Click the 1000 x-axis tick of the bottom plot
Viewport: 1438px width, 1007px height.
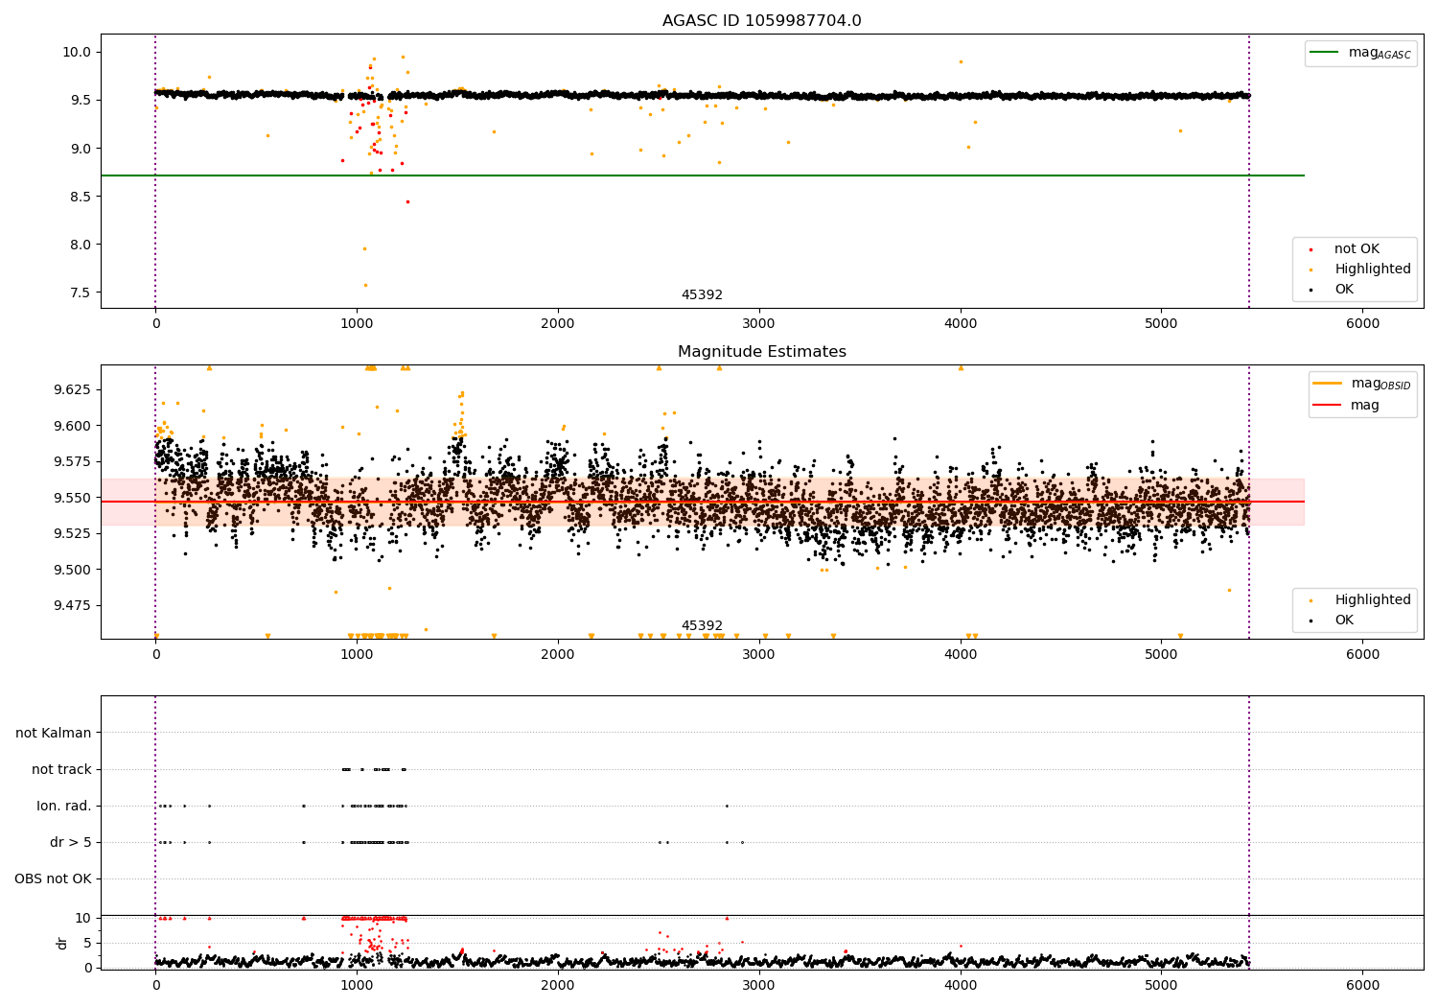(x=357, y=986)
